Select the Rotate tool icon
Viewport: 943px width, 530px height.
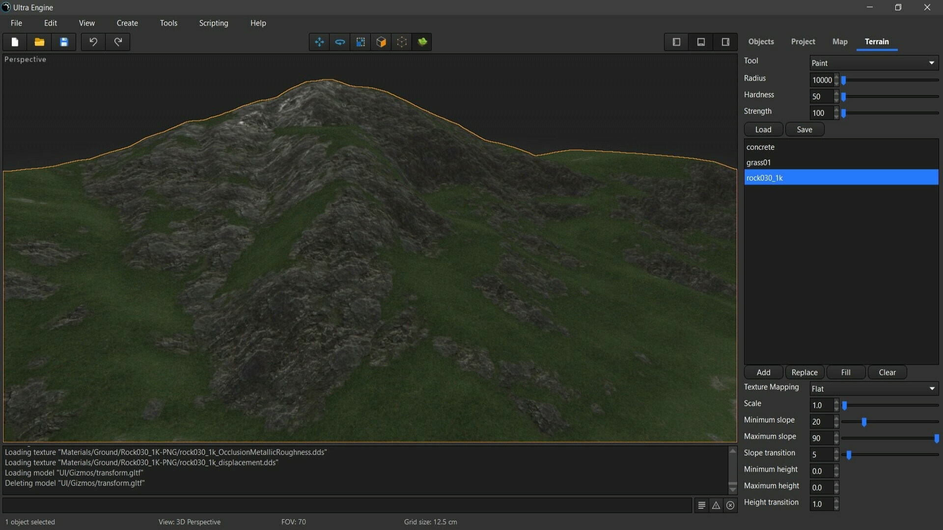340,42
